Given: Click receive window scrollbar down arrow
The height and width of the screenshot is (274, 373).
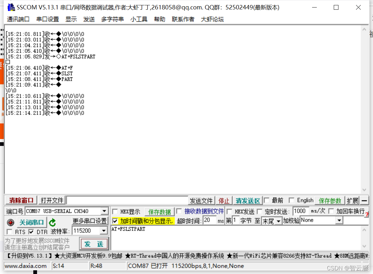Looking at the screenshot, I should pos(364,190).
